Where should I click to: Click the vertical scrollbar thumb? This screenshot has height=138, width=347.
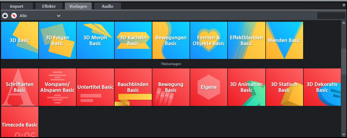point(344,62)
